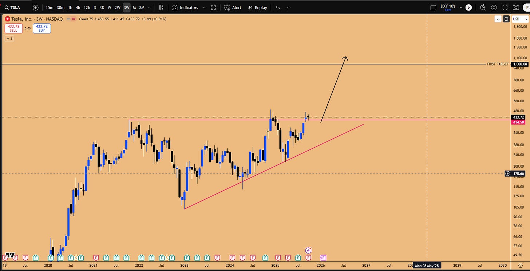Select the 4h interval
Screen dimensions: 530x271
coord(78,7)
